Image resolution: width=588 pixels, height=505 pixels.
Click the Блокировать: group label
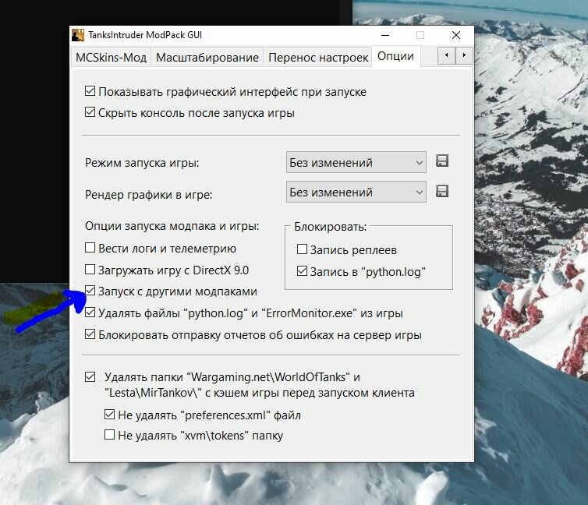click(331, 227)
